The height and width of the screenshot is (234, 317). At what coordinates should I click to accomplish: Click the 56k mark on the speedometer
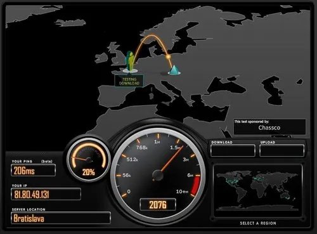pos(127,175)
